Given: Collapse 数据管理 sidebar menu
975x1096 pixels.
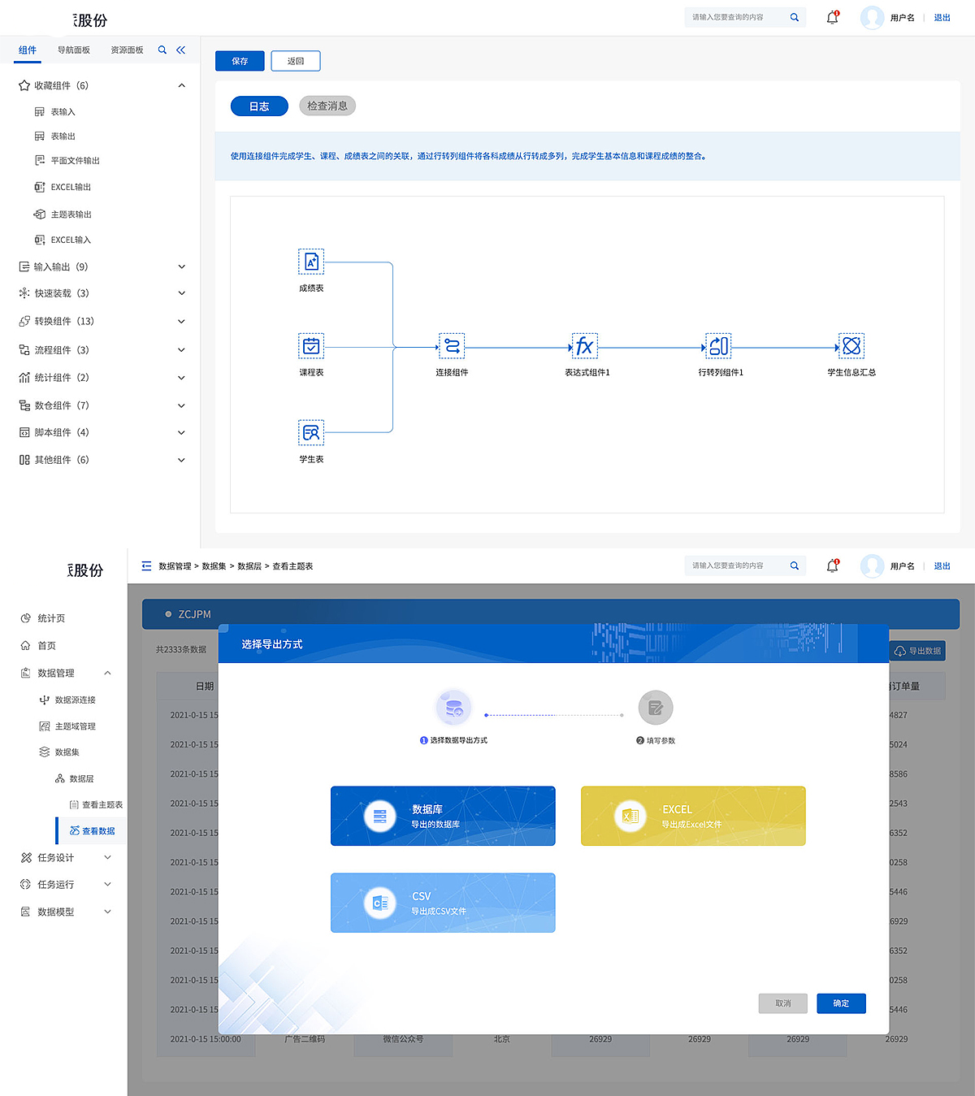Looking at the screenshot, I should point(107,673).
